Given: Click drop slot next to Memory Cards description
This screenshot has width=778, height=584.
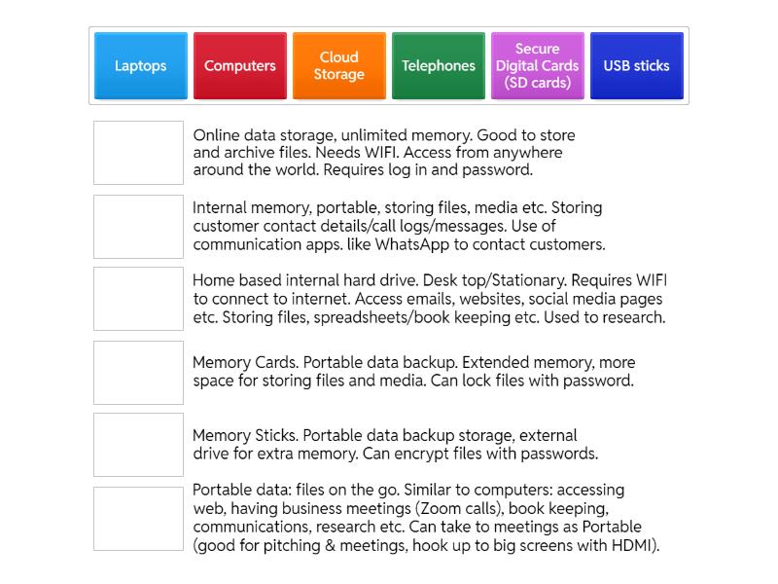Looking at the screenshot, I should pyautogui.click(x=138, y=372).
